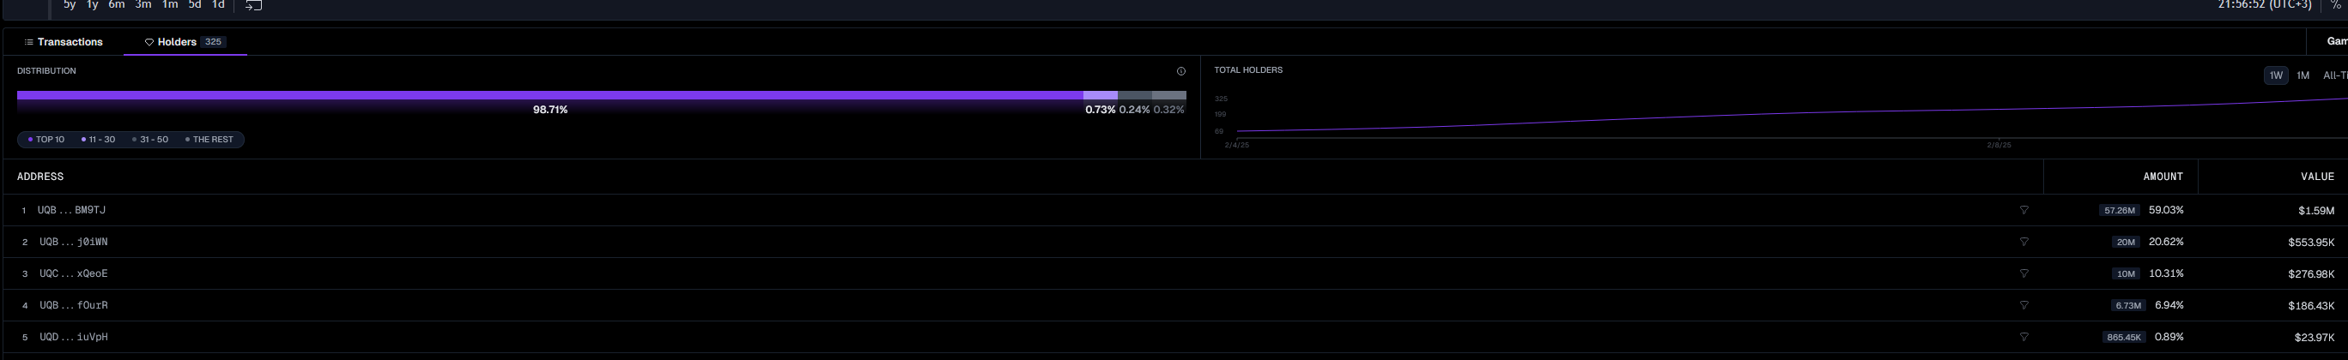2348x360 pixels.
Task: Click the 0.24% distribution bar segment
Action: pyautogui.click(x=1135, y=95)
